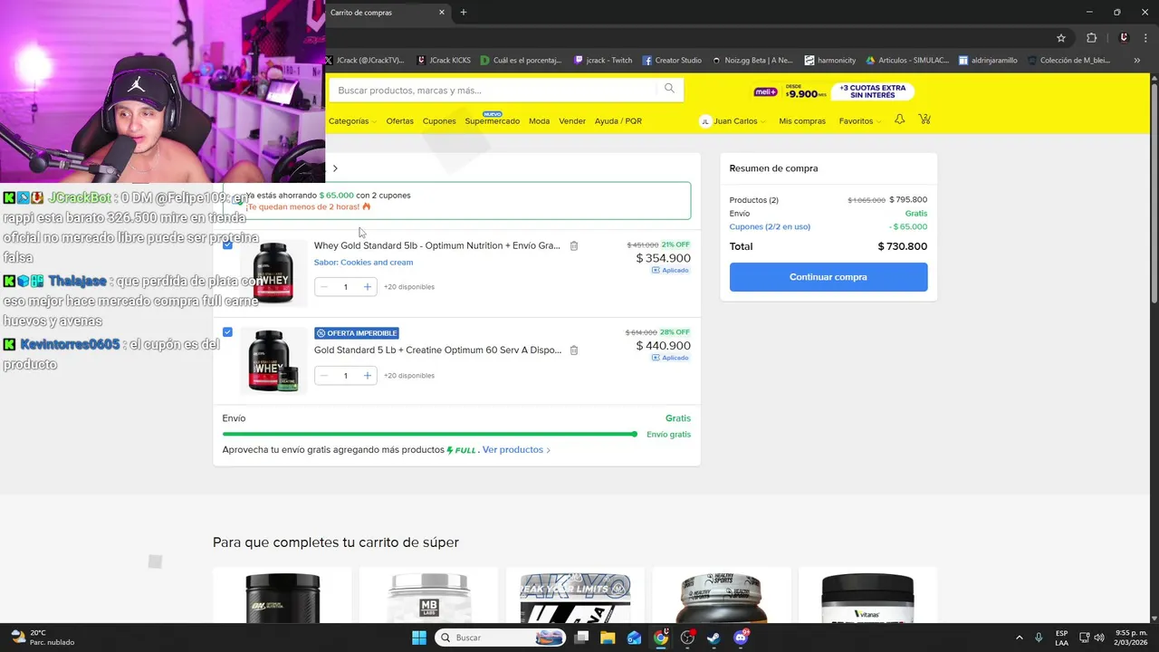Delete Gold Standard + Creatine item via trash
The image size is (1159, 652).
click(x=574, y=350)
